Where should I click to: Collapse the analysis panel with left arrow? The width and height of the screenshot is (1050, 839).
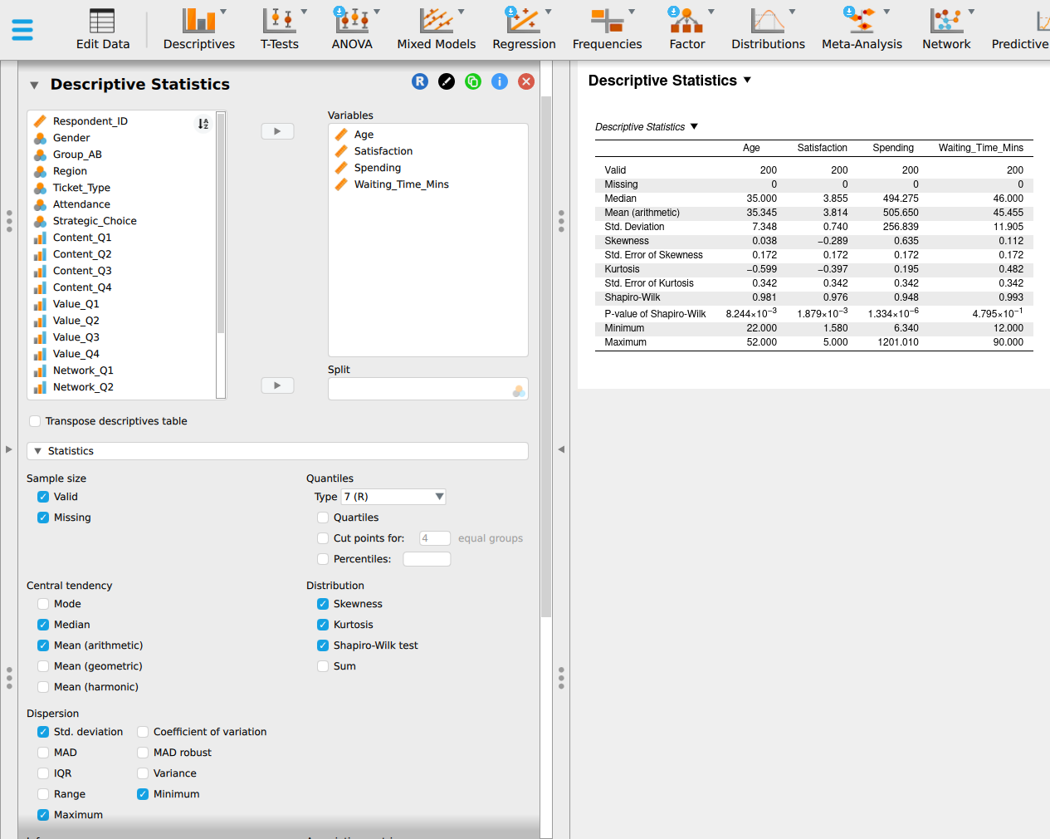561,449
